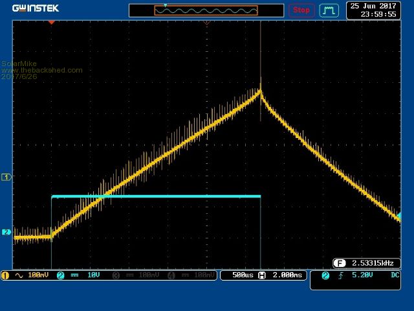Image resolution: width=414 pixels, height=311 pixels.
Task: Click the waveform memory overview bar
Action: point(206,10)
